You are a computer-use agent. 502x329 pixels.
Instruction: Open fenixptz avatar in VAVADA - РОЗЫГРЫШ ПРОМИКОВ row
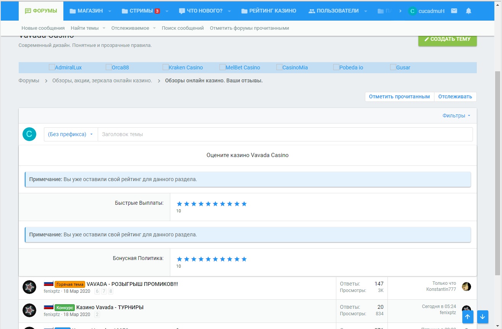pyautogui.click(x=29, y=287)
